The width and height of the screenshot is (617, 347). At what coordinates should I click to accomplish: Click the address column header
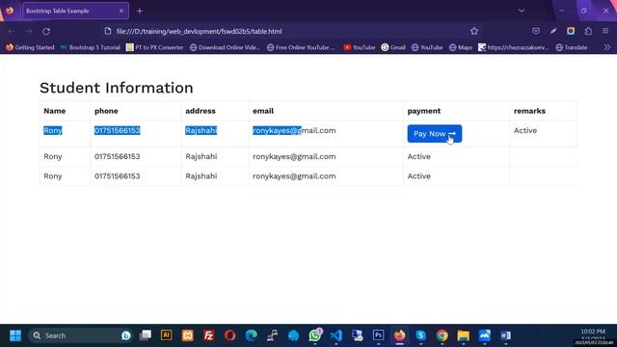(x=201, y=111)
